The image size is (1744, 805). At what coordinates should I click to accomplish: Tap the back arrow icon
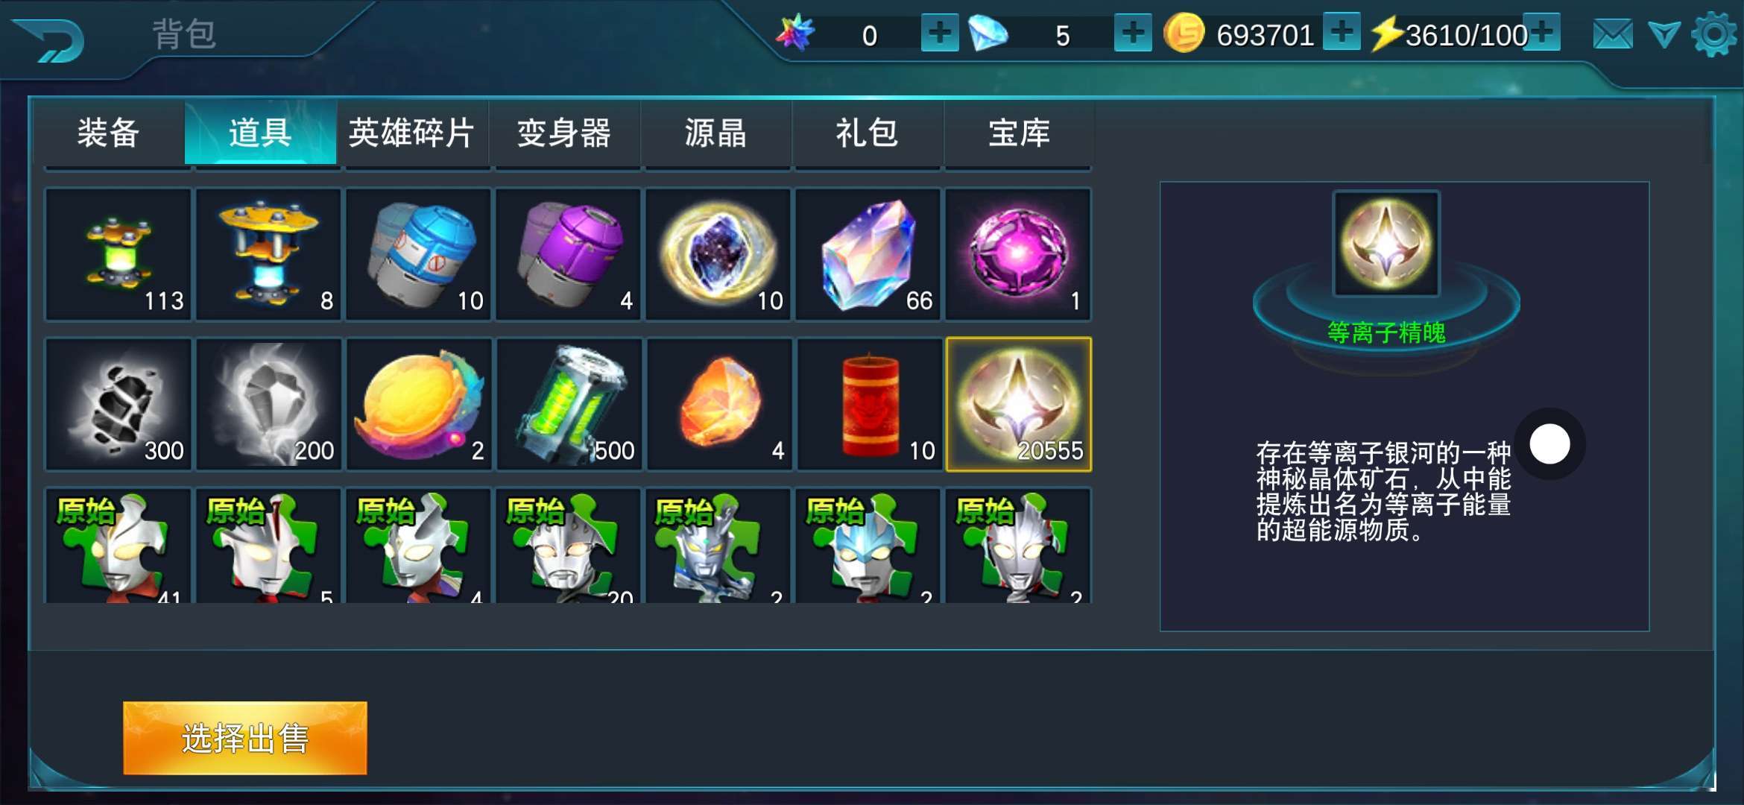tap(49, 40)
